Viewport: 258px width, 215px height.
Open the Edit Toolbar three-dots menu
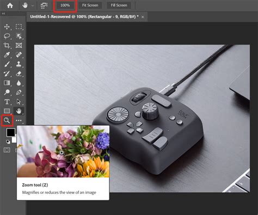pyautogui.click(x=19, y=120)
